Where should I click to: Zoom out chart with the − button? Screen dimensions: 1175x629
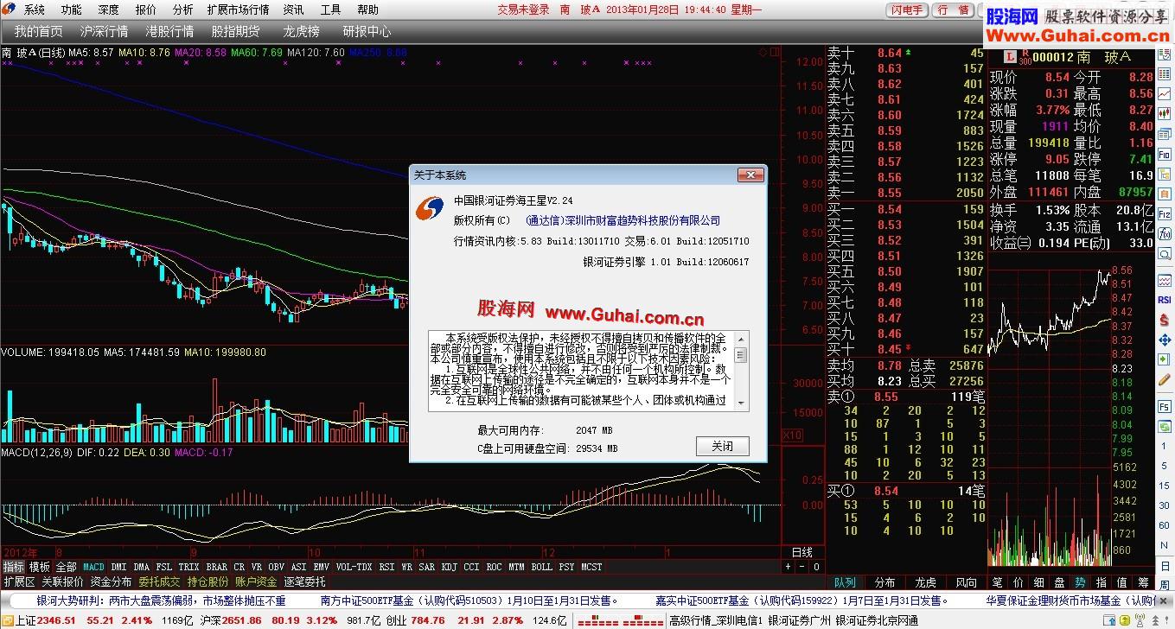tap(801, 567)
